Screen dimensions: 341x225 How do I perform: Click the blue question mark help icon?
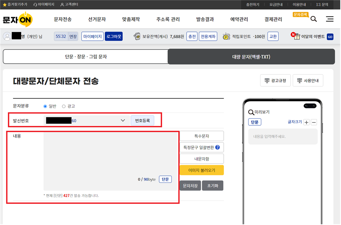[x=217, y=147]
